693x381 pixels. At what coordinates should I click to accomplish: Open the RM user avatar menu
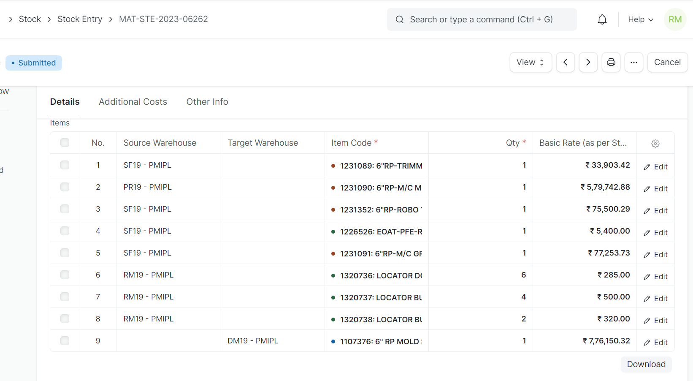click(674, 19)
